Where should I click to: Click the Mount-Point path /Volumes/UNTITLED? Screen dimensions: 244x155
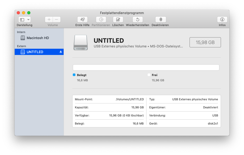point(130,99)
